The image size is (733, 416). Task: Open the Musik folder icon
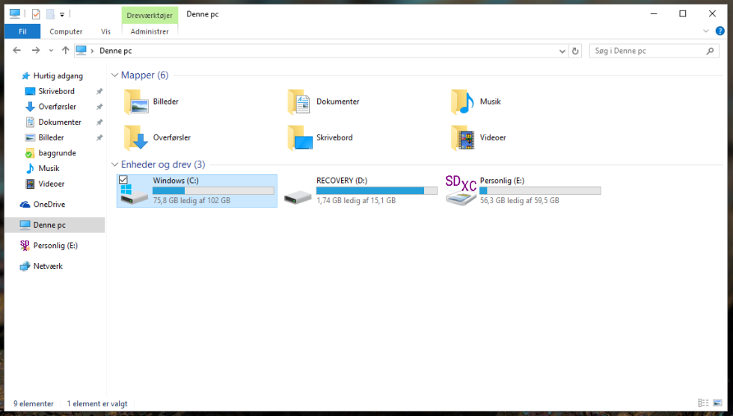(x=462, y=102)
